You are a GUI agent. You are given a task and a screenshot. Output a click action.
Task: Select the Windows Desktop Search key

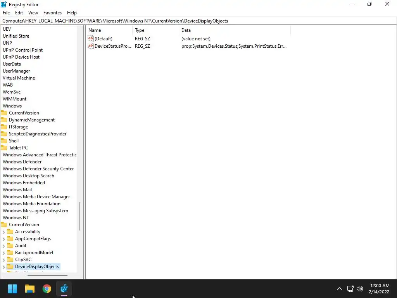click(x=28, y=176)
